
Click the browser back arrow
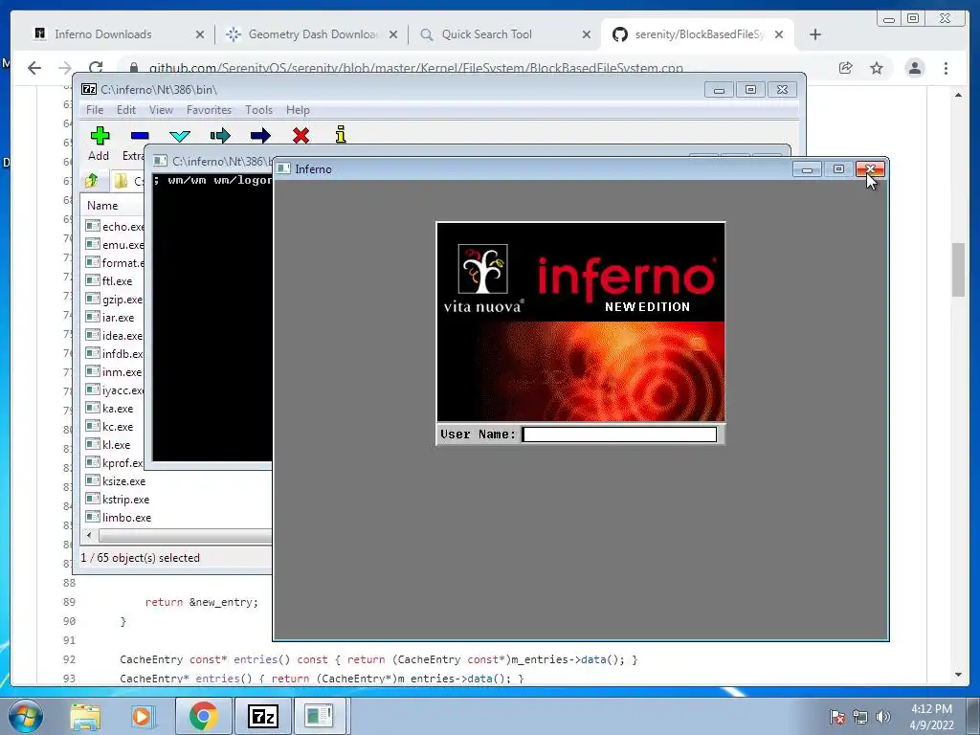(34, 68)
